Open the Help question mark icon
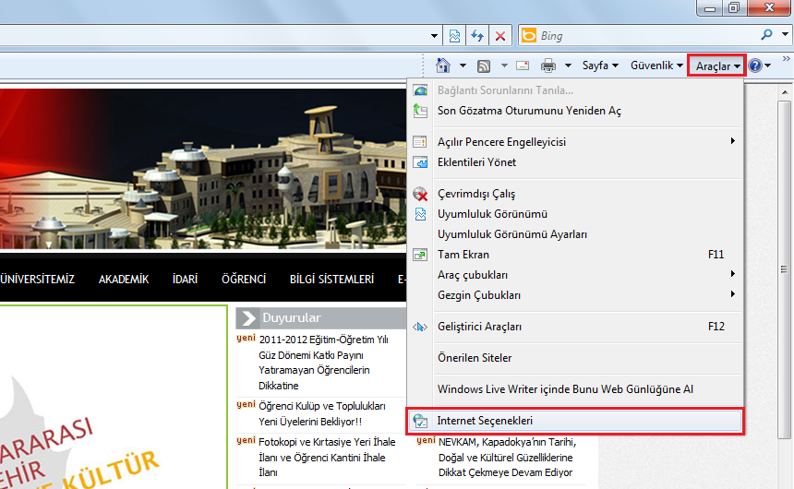Viewport: 794px width, 489px height. pos(755,66)
